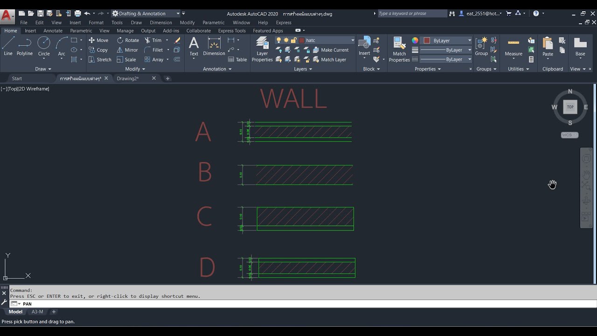Click the WCS coordinate system button
597x336 pixels.
point(569,135)
